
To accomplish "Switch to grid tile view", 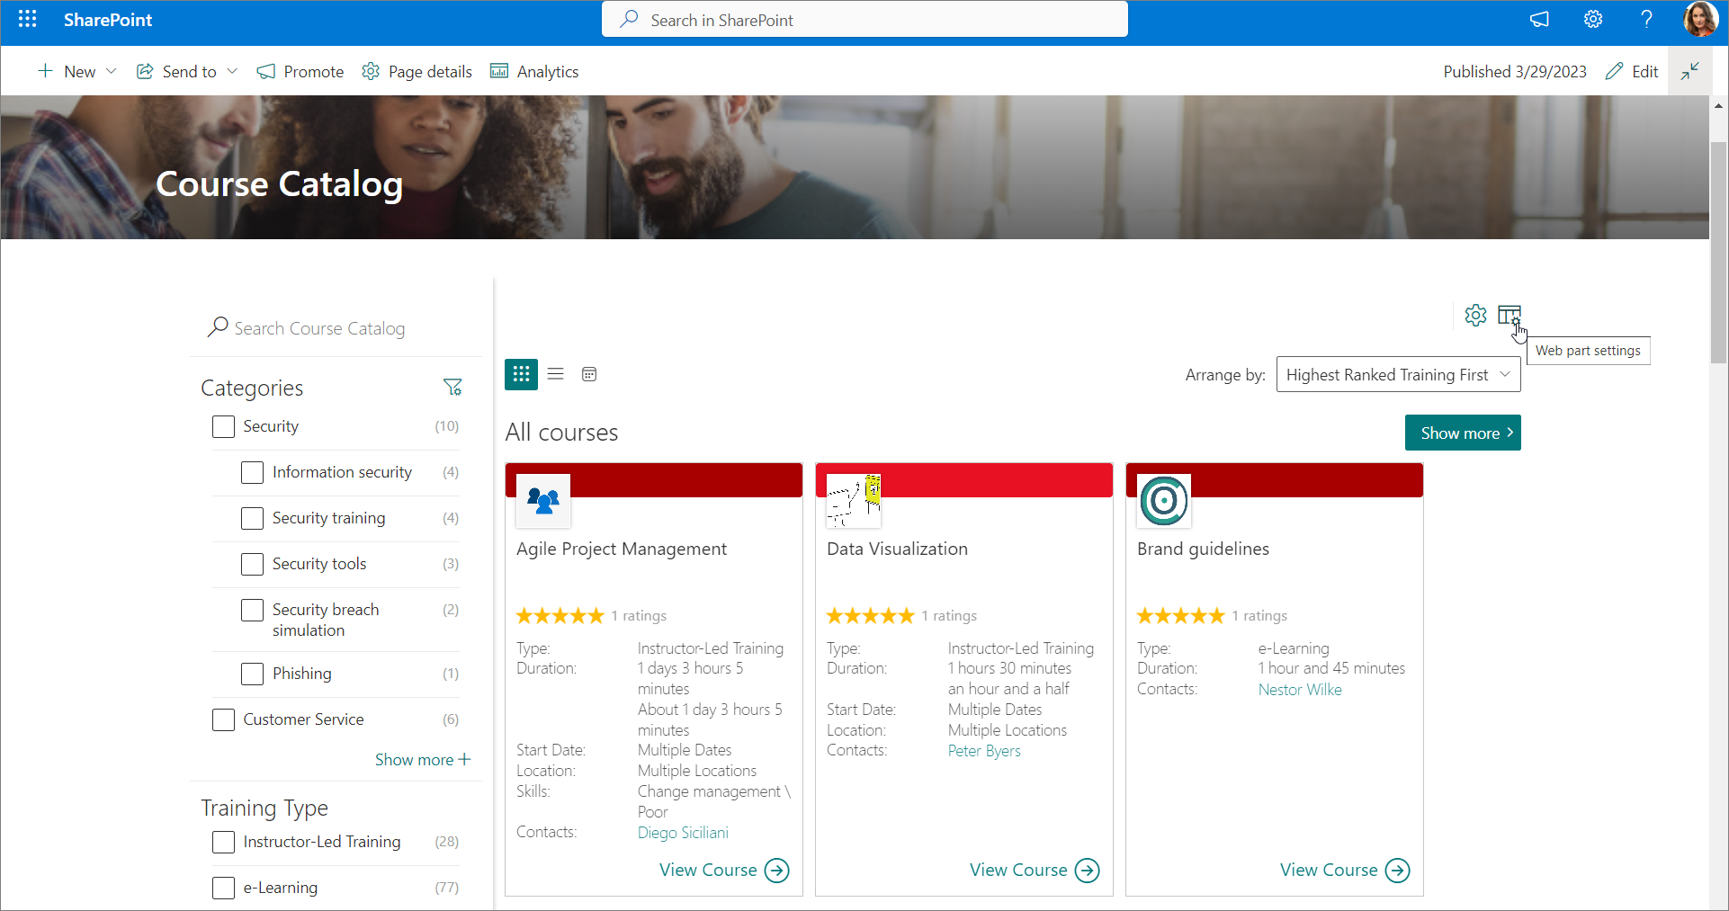I will tap(521, 374).
